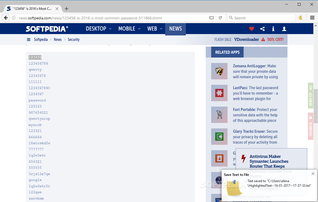The width and height of the screenshot is (318, 202).
Task: Click the Glary Tracks Eraser icon
Action: [x=219, y=137]
